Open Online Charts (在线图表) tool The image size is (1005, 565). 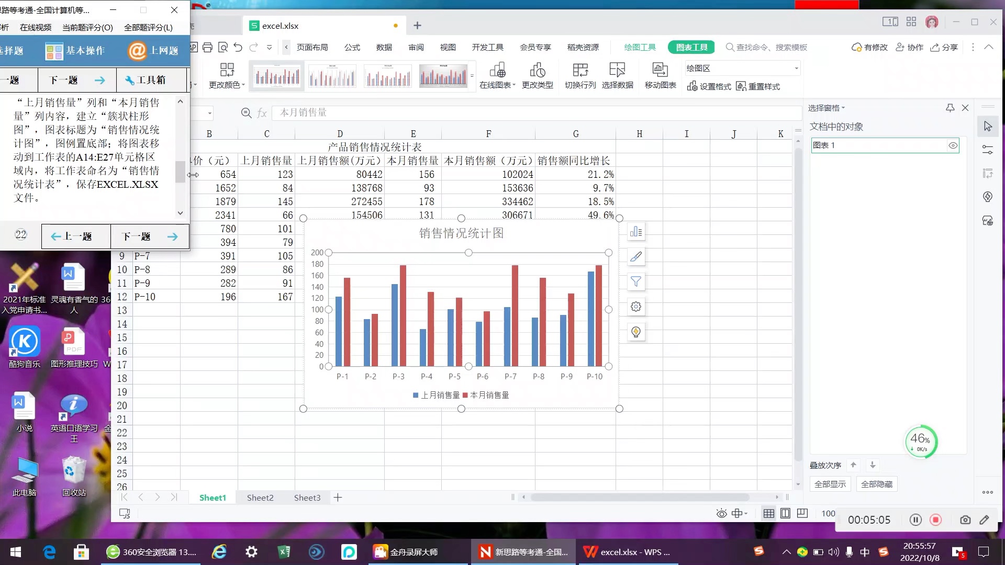click(497, 76)
